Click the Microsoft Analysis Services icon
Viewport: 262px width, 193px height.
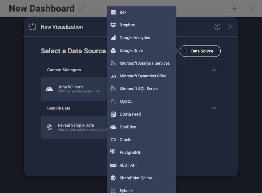pos(113,63)
